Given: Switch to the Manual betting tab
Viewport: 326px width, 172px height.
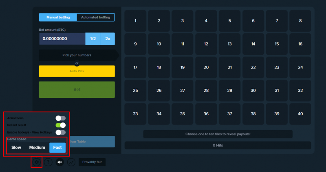Looking at the screenshot, I should click(58, 17).
